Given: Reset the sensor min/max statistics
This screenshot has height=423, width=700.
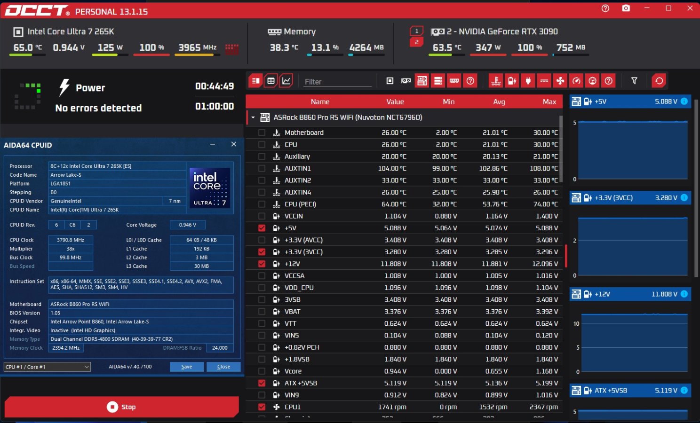Looking at the screenshot, I should [659, 81].
